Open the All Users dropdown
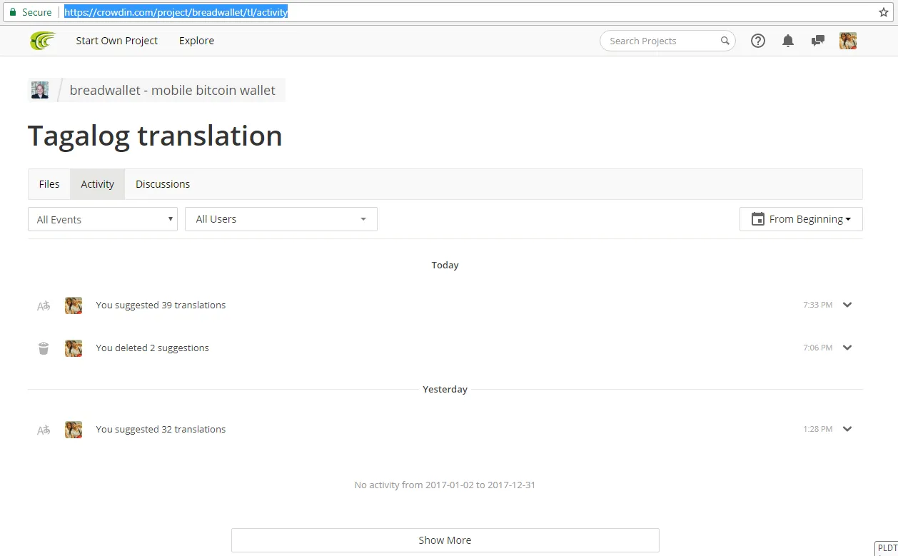 click(x=281, y=219)
